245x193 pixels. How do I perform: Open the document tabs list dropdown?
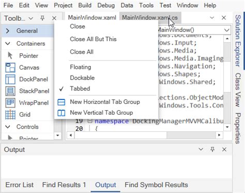pyautogui.click(x=212, y=17)
